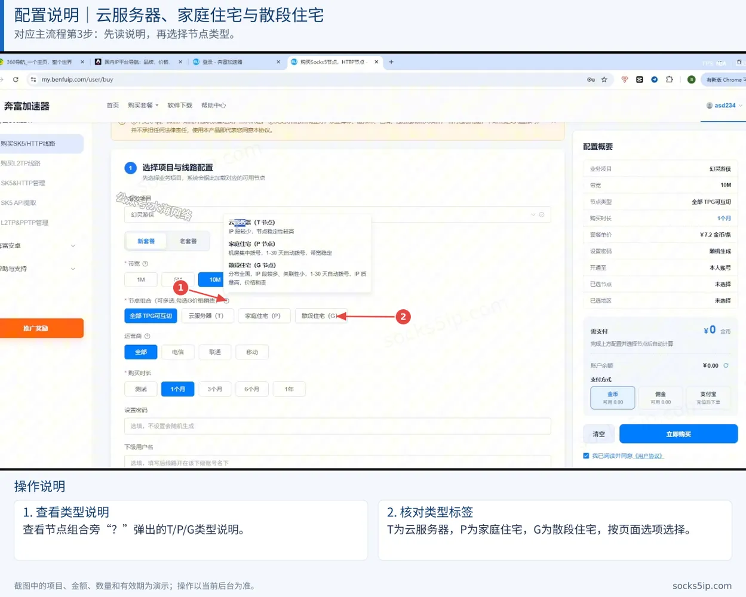Click the asd234 user avatar icon
Screen dimensions: 746x597
click(710, 106)
